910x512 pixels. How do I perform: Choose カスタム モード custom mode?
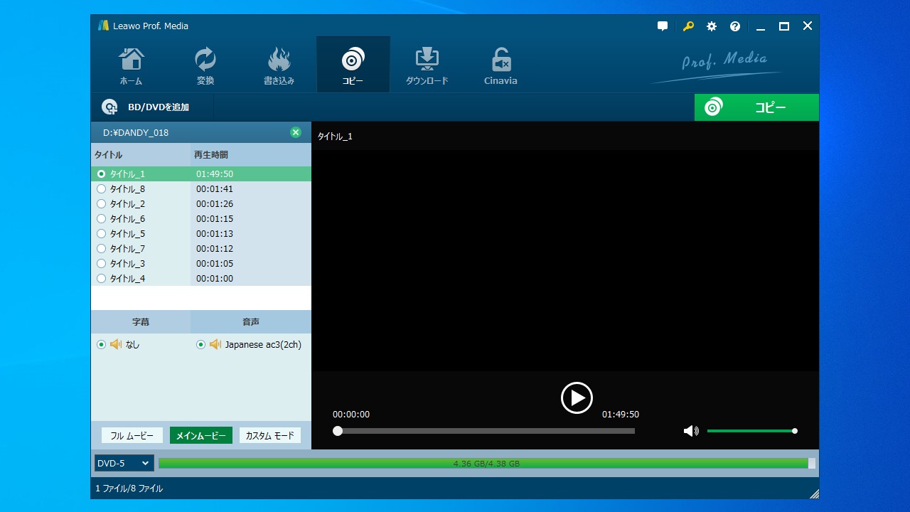[270, 435]
